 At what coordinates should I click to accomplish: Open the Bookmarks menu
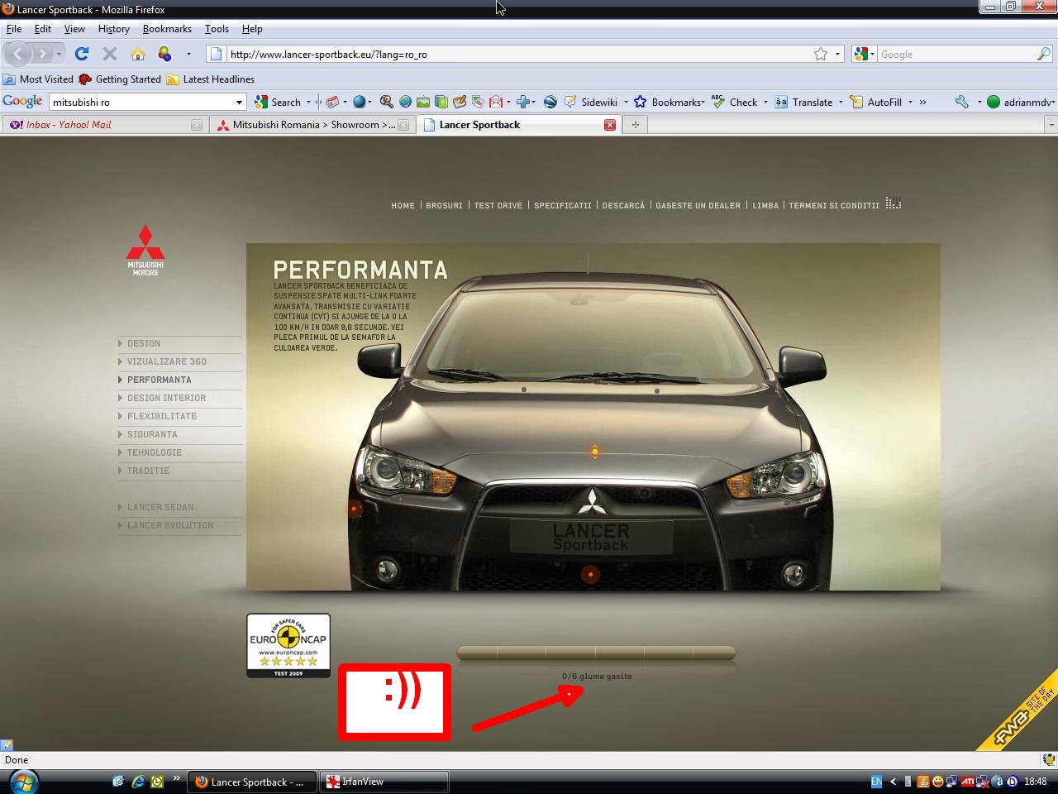click(x=167, y=29)
